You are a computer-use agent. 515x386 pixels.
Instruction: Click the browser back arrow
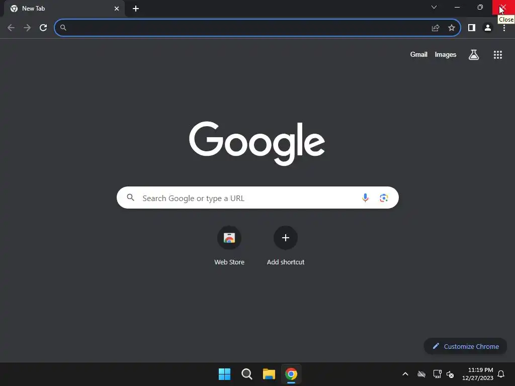pyautogui.click(x=11, y=28)
